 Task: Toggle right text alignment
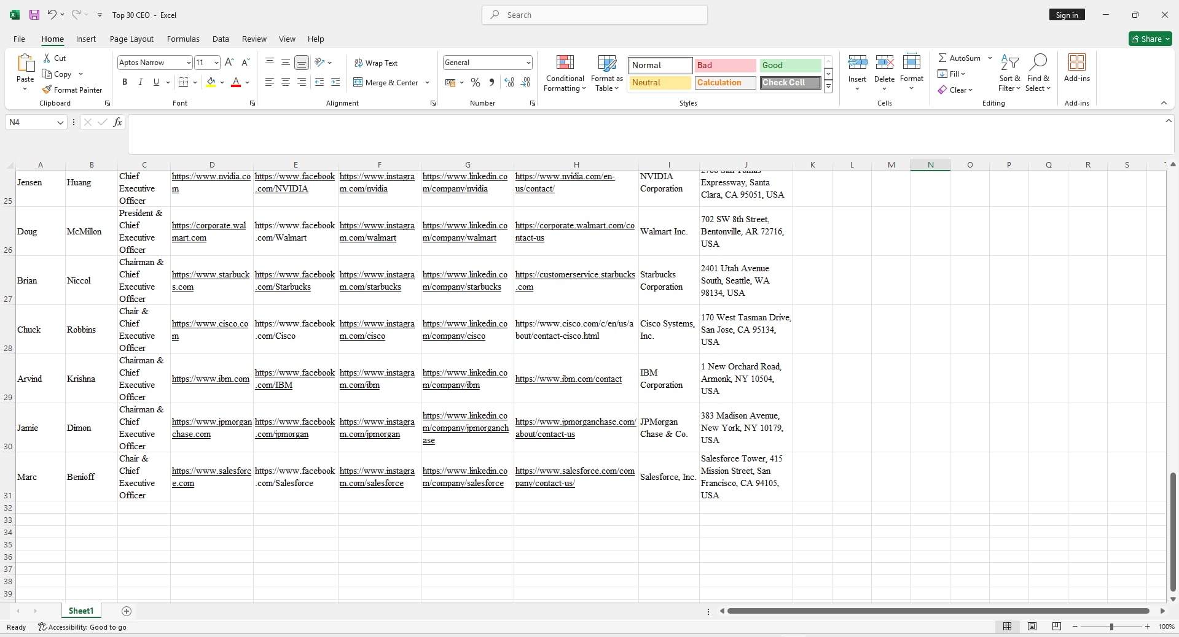click(x=302, y=82)
